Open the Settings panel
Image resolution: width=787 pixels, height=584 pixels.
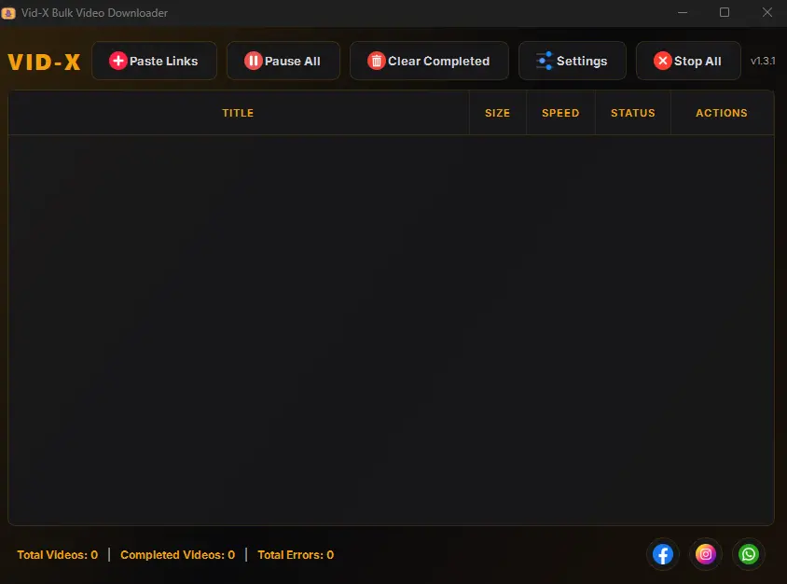(573, 61)
